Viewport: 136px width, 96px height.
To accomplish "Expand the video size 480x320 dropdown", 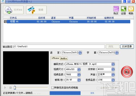I will pyautogui.click(x=79, y=70).
